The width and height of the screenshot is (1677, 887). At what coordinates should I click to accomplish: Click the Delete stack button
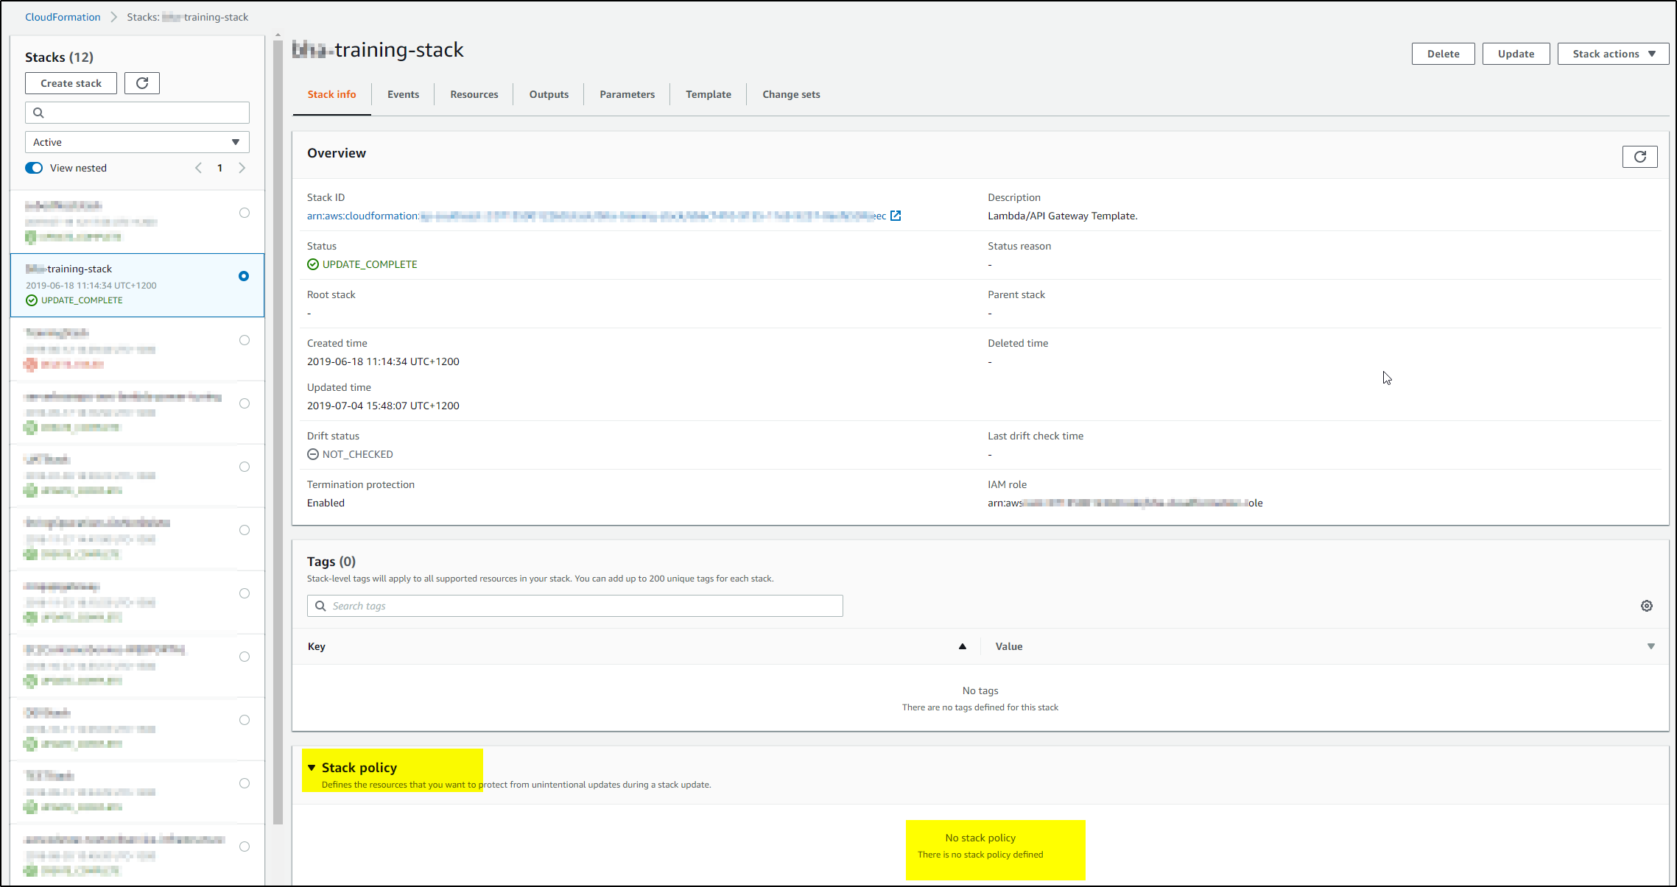click(1443, 53)
